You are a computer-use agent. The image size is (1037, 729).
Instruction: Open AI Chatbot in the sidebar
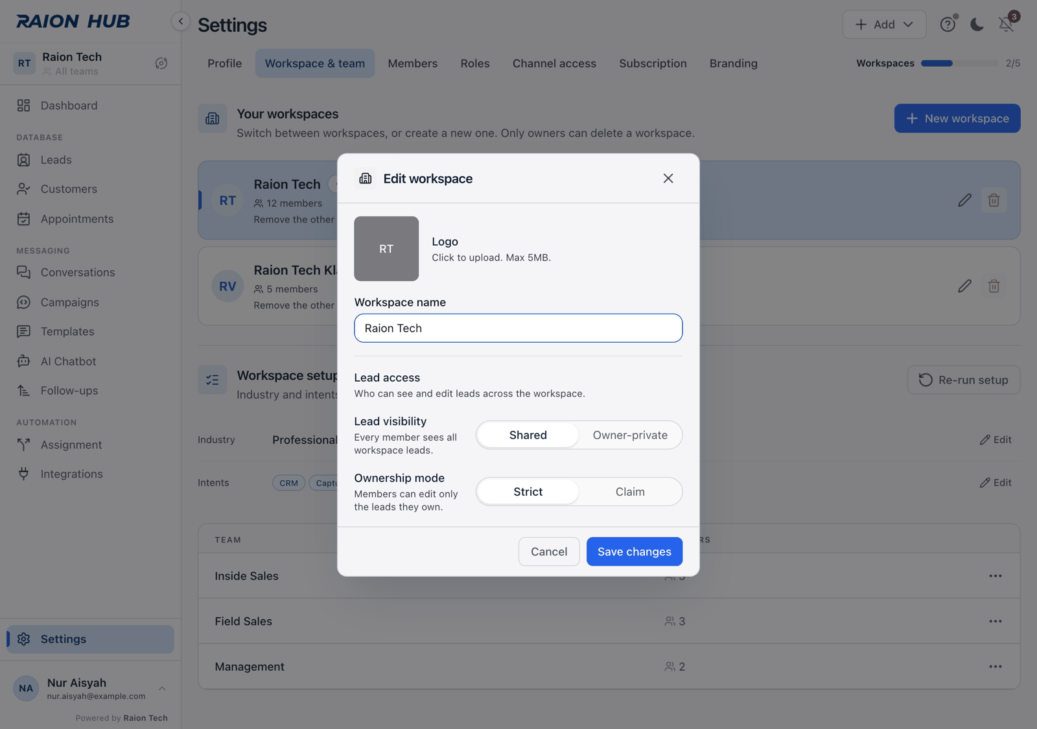(x=90, y=362)
